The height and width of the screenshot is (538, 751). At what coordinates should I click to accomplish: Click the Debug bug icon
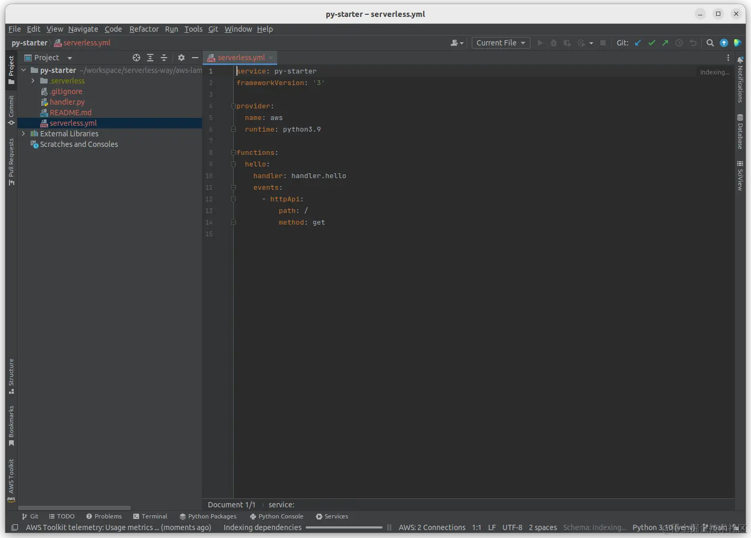point(554,43)
